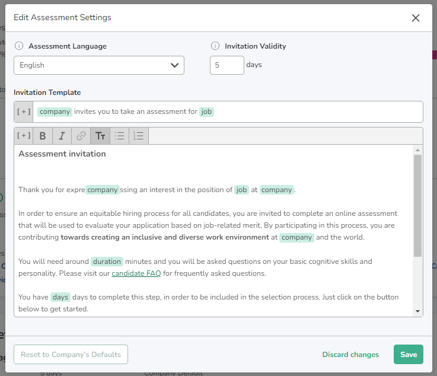Click the insert link icon
437x376 pixels.
(x=81, y=136)
